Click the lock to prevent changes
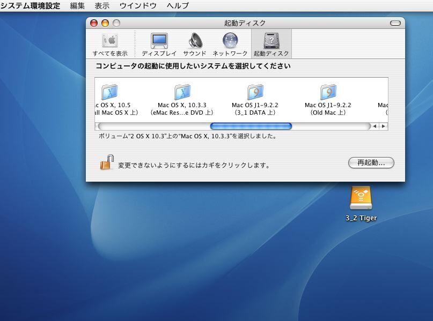This screenshot has height=321, width=433. click(107, 162)
